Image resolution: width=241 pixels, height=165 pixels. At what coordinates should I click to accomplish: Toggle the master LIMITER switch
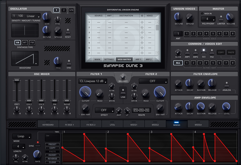[x=221, y=20]
